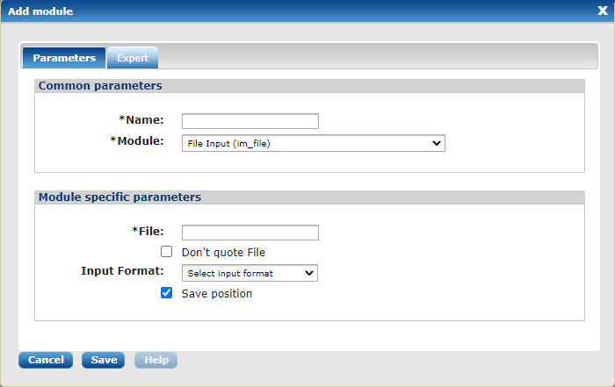Focus the File path input field
Image resolution: width=615 pixels, height=387 pixels.
[x=250, y=233]
